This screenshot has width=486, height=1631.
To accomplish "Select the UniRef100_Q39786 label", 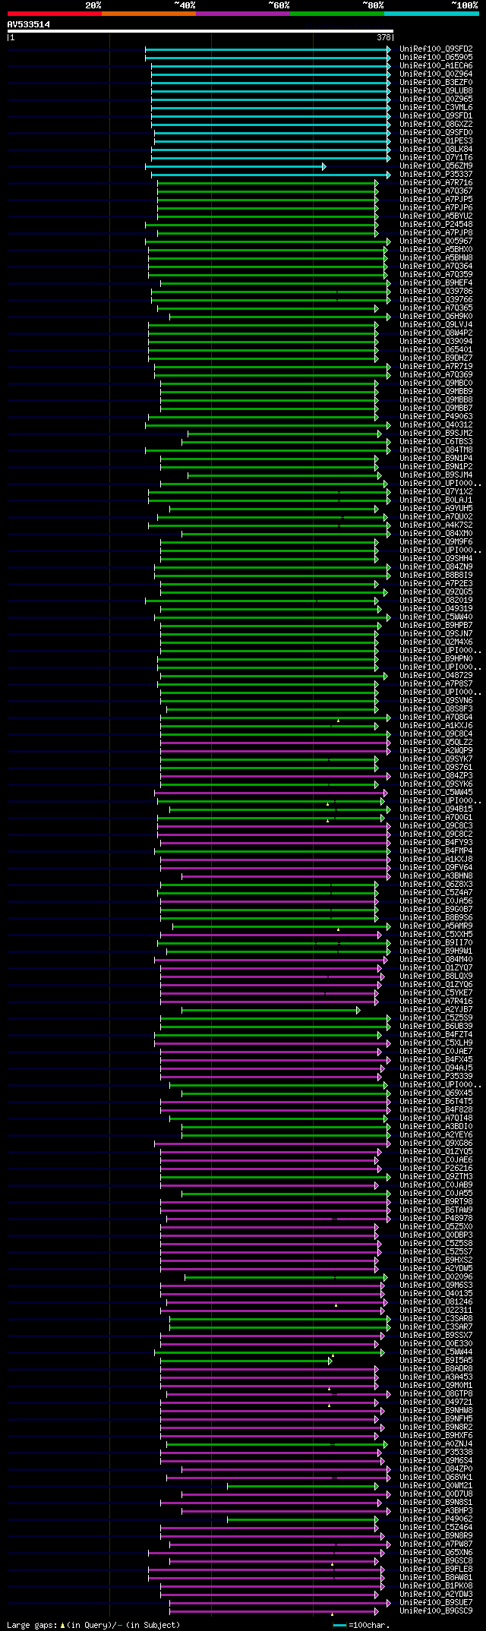I will point(436,292).
